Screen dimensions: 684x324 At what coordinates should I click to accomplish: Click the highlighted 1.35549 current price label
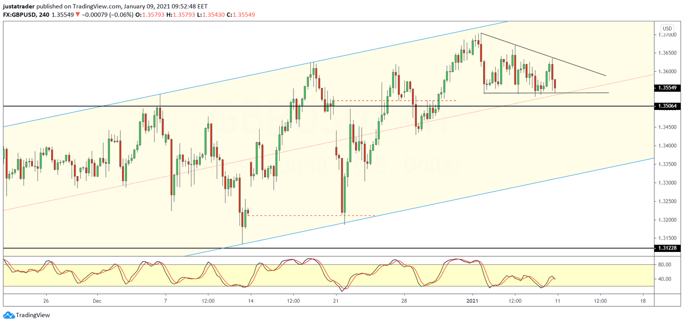pos(667,88)
